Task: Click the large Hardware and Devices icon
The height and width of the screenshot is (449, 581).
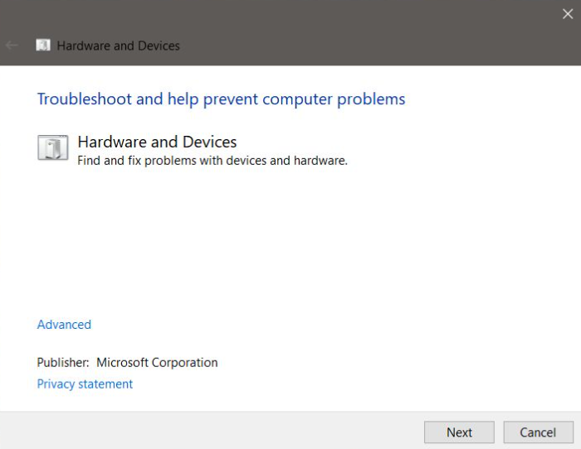Action: 52,148
